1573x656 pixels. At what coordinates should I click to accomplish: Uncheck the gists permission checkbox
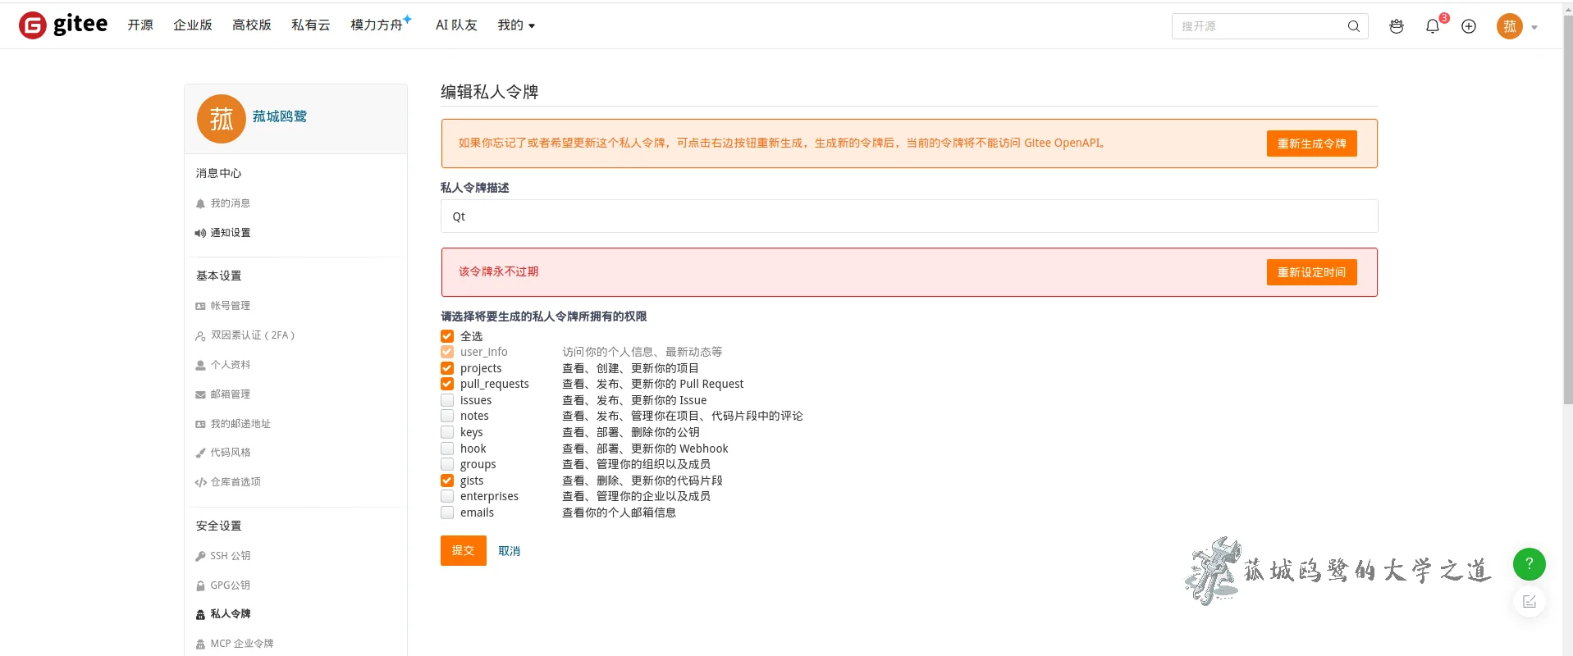pos(447,481)
